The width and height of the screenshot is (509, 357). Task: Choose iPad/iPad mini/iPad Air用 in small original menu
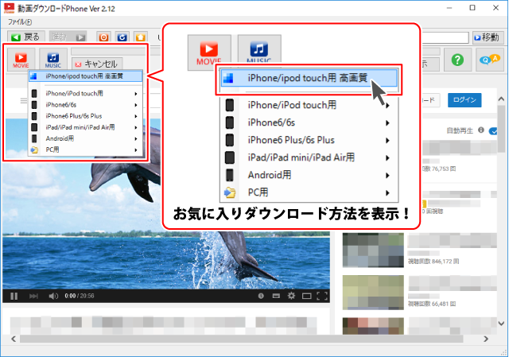pyautogui.click(x=85, y=127)
